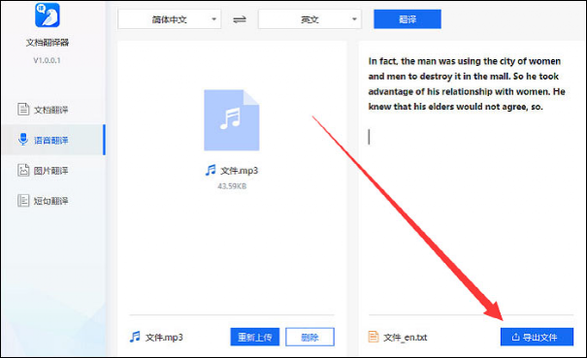Click the 重新上传 re-upload button
Viewport: 587px width, 358px height.
255,337
